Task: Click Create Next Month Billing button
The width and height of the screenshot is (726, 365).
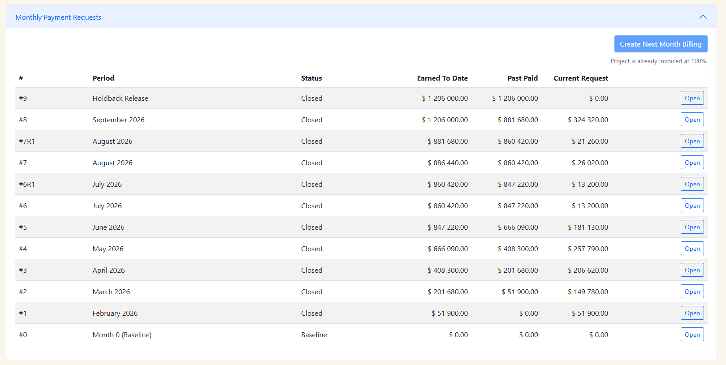Action: coord(661,44)
